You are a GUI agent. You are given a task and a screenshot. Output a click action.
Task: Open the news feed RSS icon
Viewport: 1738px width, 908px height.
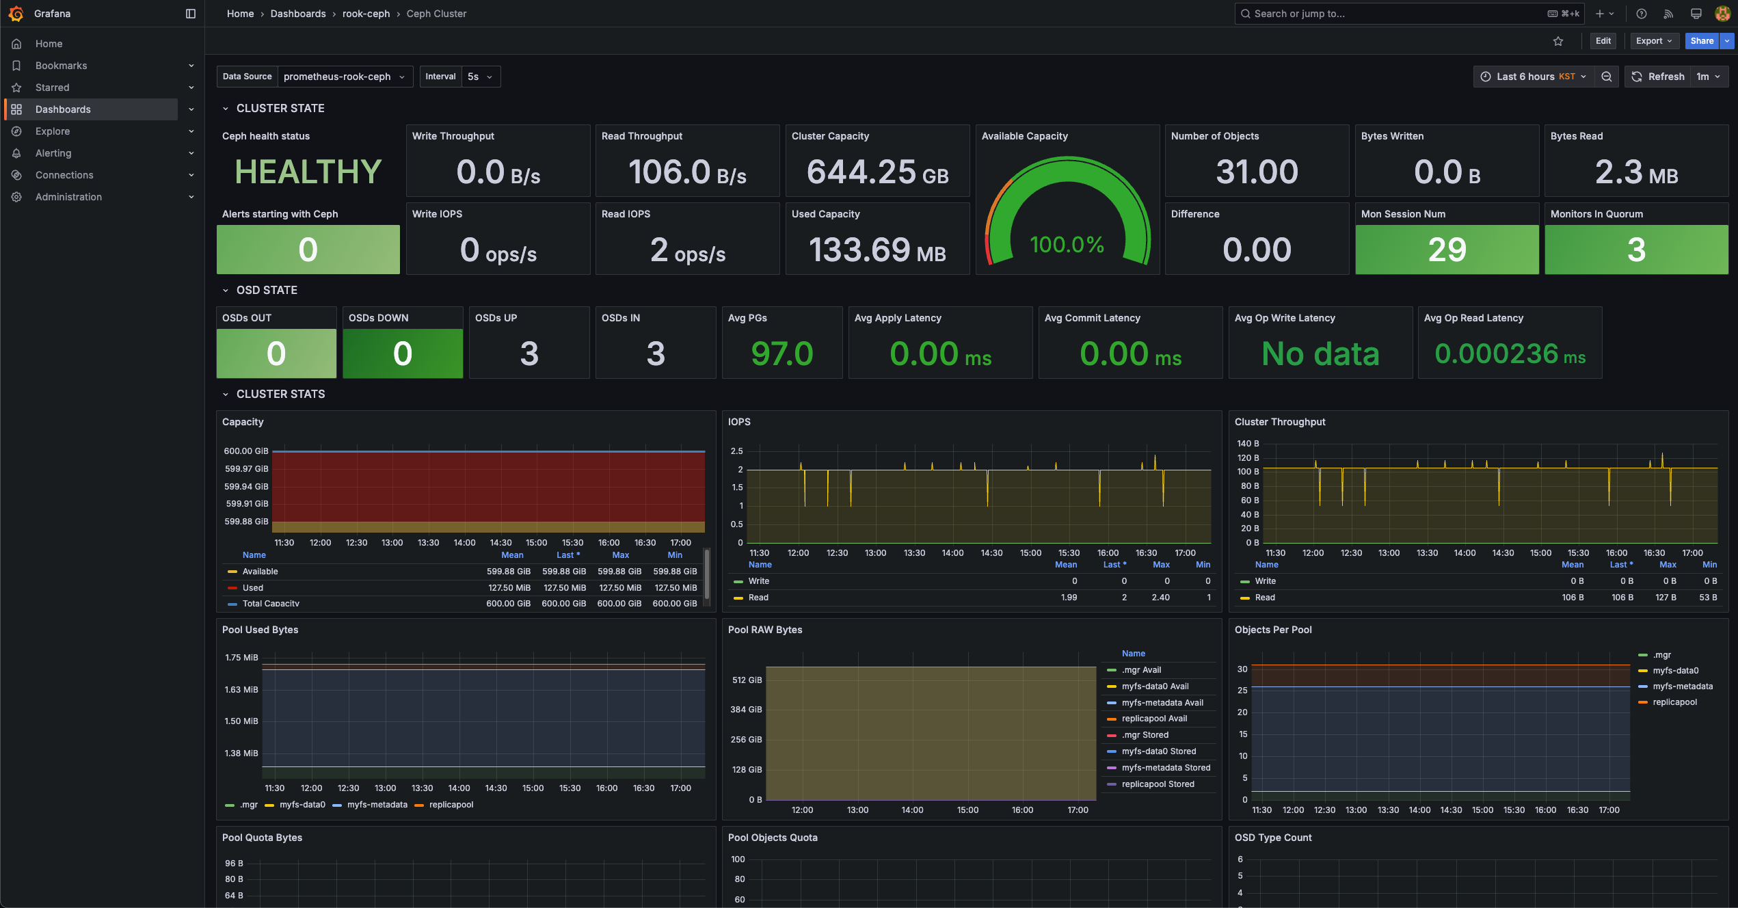(x=1668, y=14)
